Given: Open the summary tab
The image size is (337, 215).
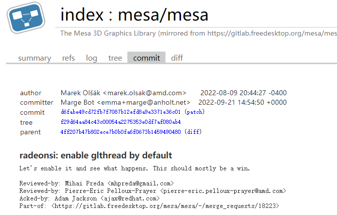Looking at the screenshot, I should tap(35, 58).
